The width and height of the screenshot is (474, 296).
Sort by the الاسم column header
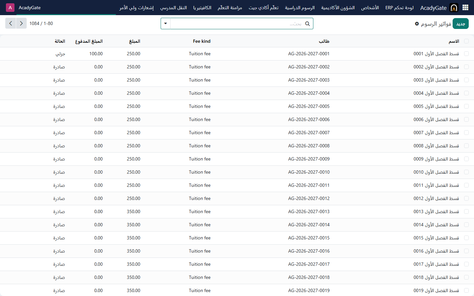454,41
